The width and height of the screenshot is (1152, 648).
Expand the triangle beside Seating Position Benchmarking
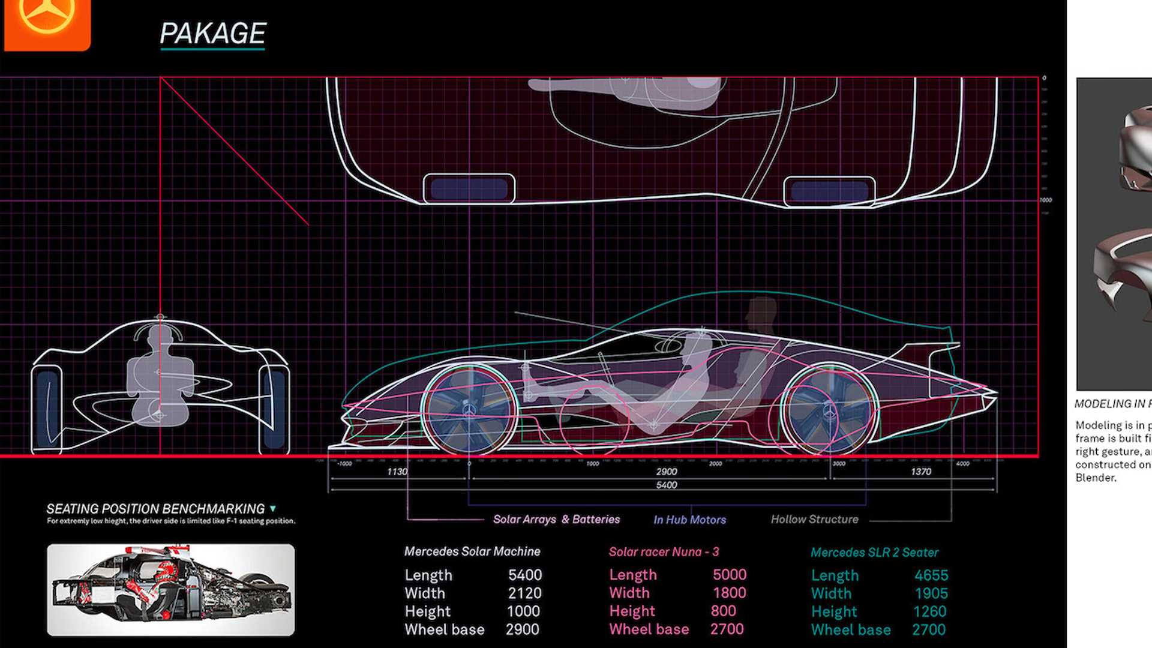coord(273,508)
